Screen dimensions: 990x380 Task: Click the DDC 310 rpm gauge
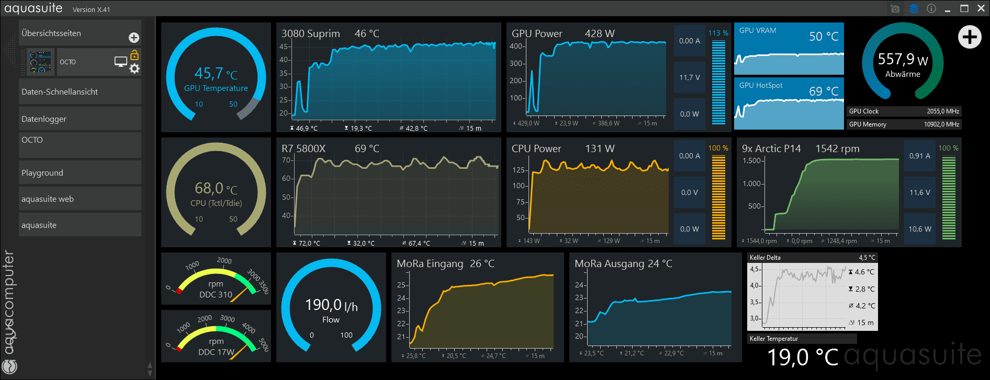coord(216,279)
